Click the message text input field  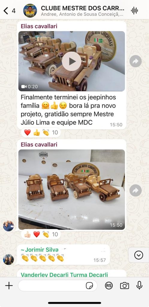pyautogui.click(x=58, y=286)
